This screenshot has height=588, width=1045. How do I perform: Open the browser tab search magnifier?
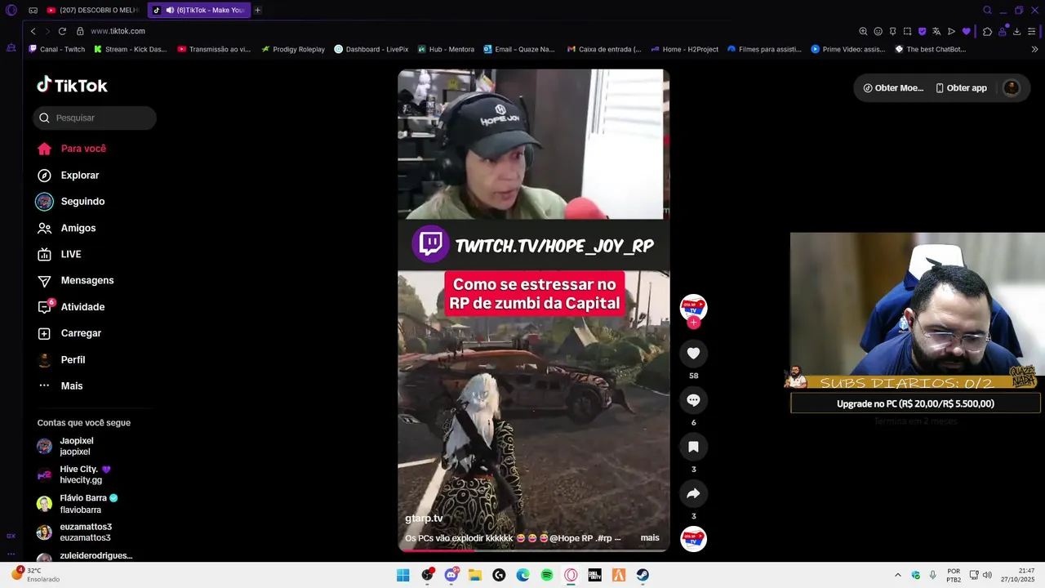tap(987, 10)
